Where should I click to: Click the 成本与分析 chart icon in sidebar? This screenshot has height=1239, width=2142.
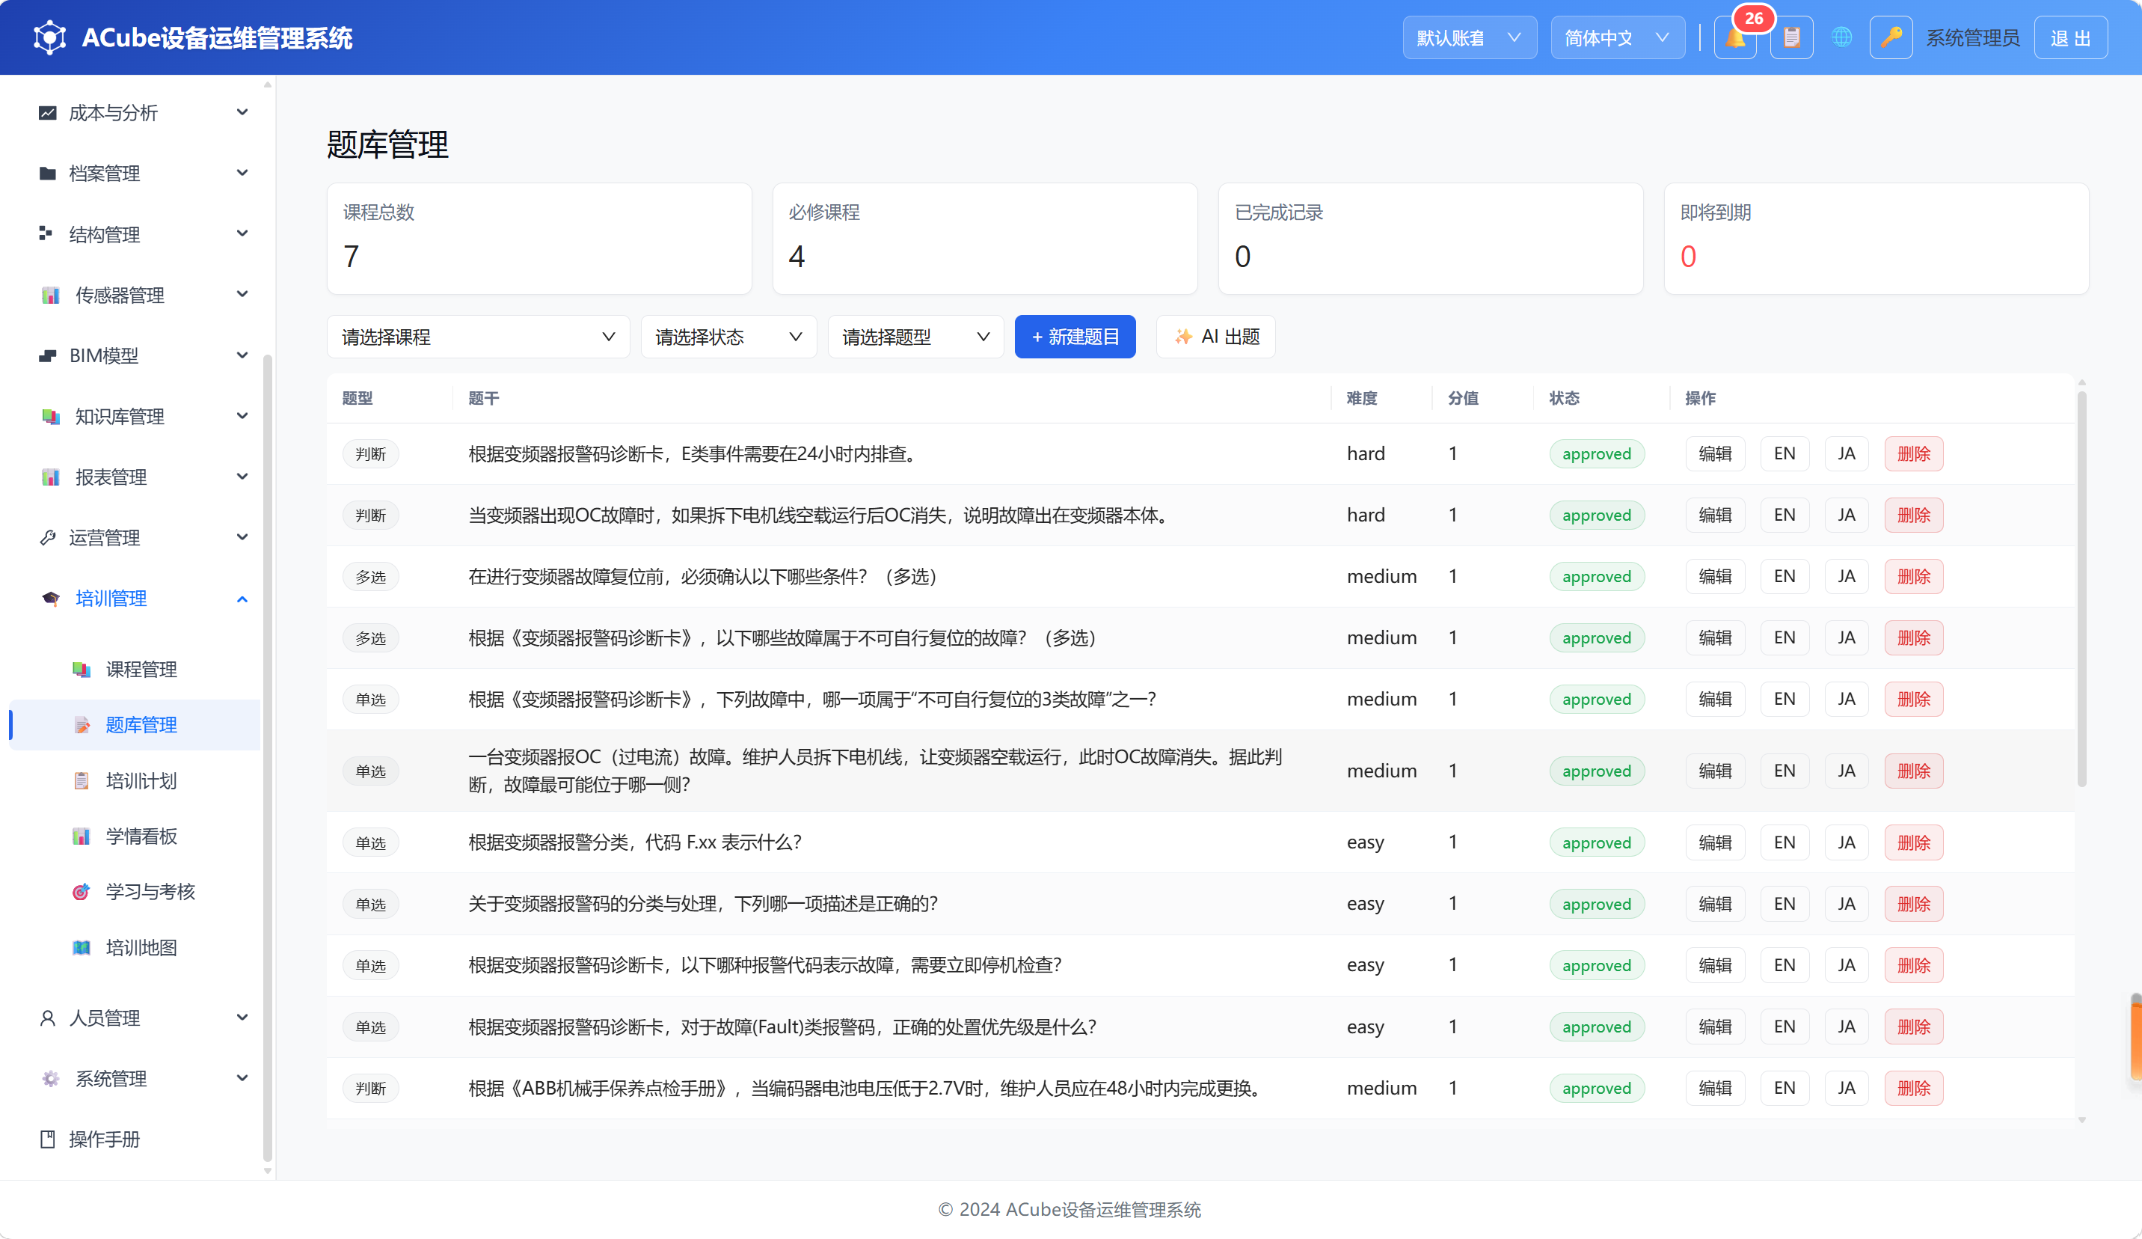click(48, 112)
